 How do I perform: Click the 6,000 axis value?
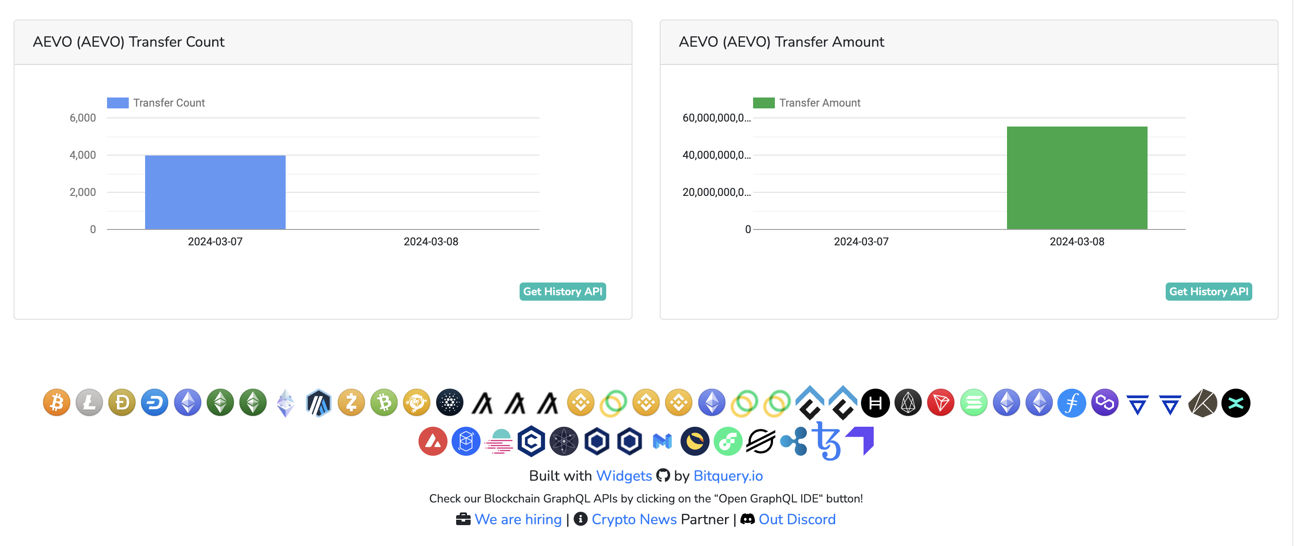click(83, 118)
